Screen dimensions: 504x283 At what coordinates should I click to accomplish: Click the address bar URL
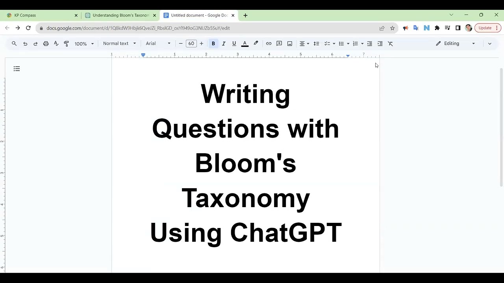(138, 28)
